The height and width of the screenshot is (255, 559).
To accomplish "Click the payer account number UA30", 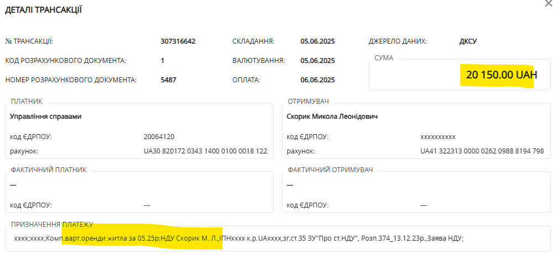I will click(x=205, y=151).
